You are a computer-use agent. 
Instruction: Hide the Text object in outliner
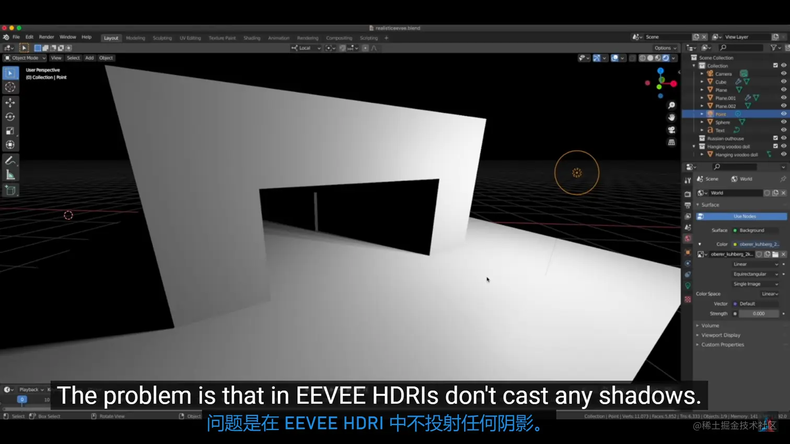pyautogui.click(x=783, y=130)
